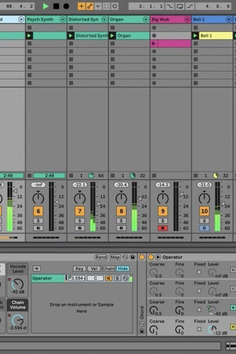Click Capture MIDI bracket icon
The image size is (236, 354).
pyautogui.click(x=106, y=6)
